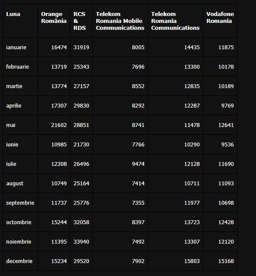Click the septembrie row label
Image resolution: width=256 pixels, height=276 pixels.
[x=20, y=203]
